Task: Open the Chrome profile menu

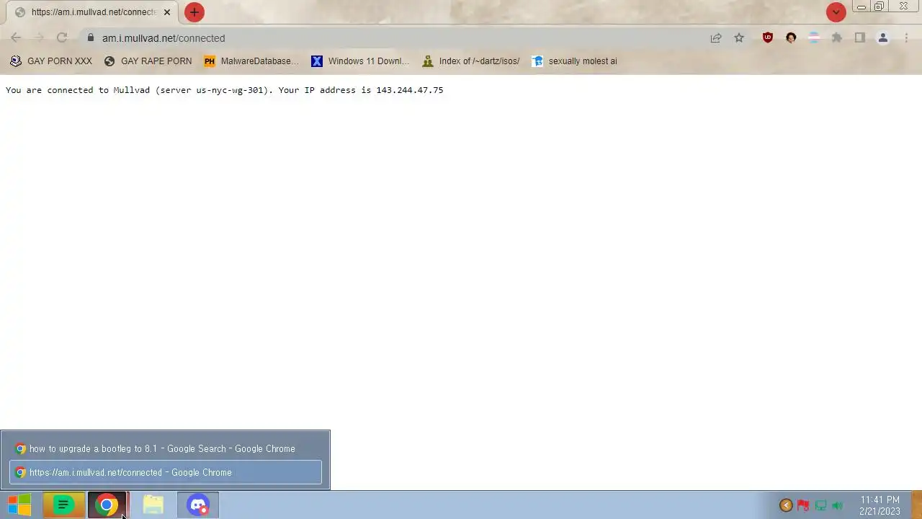Action: pyautogui.click(x=883, y=38)
